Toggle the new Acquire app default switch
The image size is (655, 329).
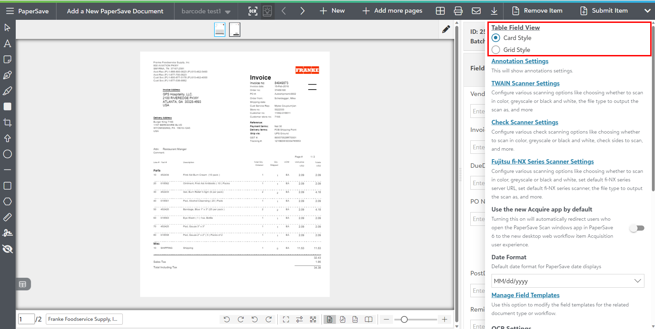click(x=637, y=228)
